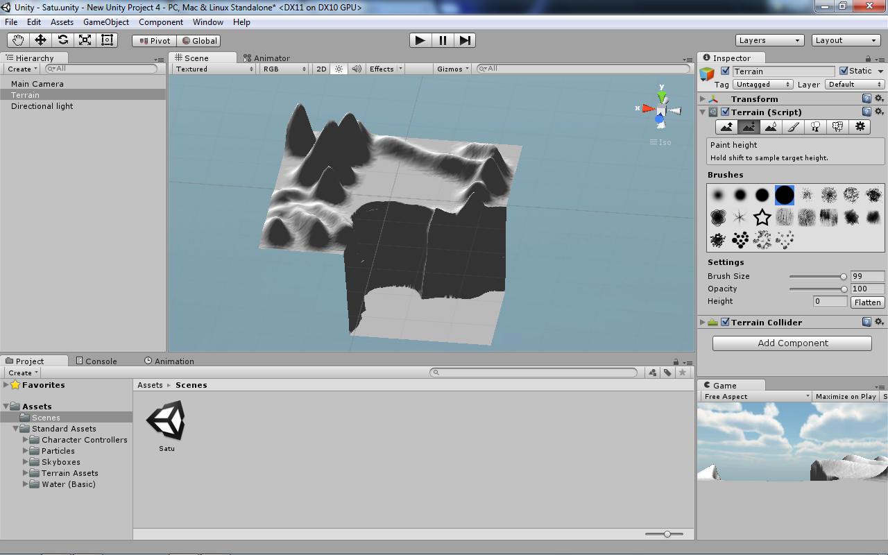This screenshot has height=555, width=888.
Task: Toggle 2D mode in the Scene view
Action: (x=321, y=69)
